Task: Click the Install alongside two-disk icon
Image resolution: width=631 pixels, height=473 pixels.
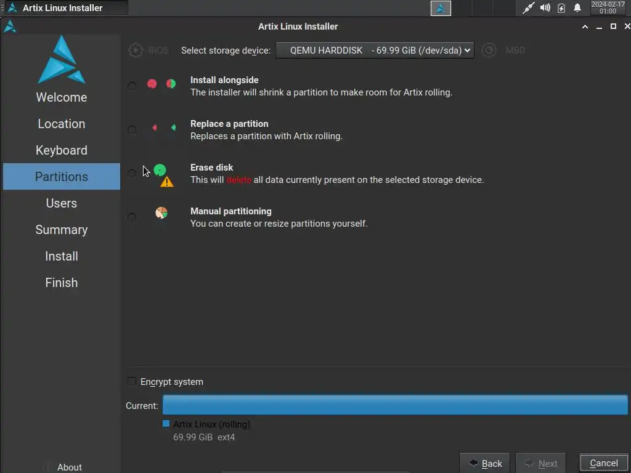Action: (x=161, y=84)
